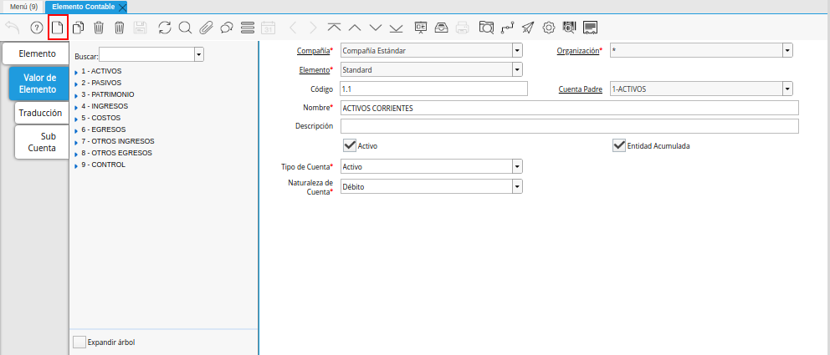Click the Copy Record toolbar icon
830x355 pixels.
78,28
